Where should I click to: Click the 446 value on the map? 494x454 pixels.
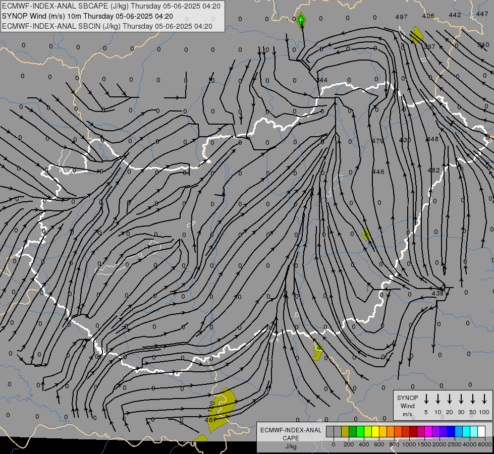378,172
